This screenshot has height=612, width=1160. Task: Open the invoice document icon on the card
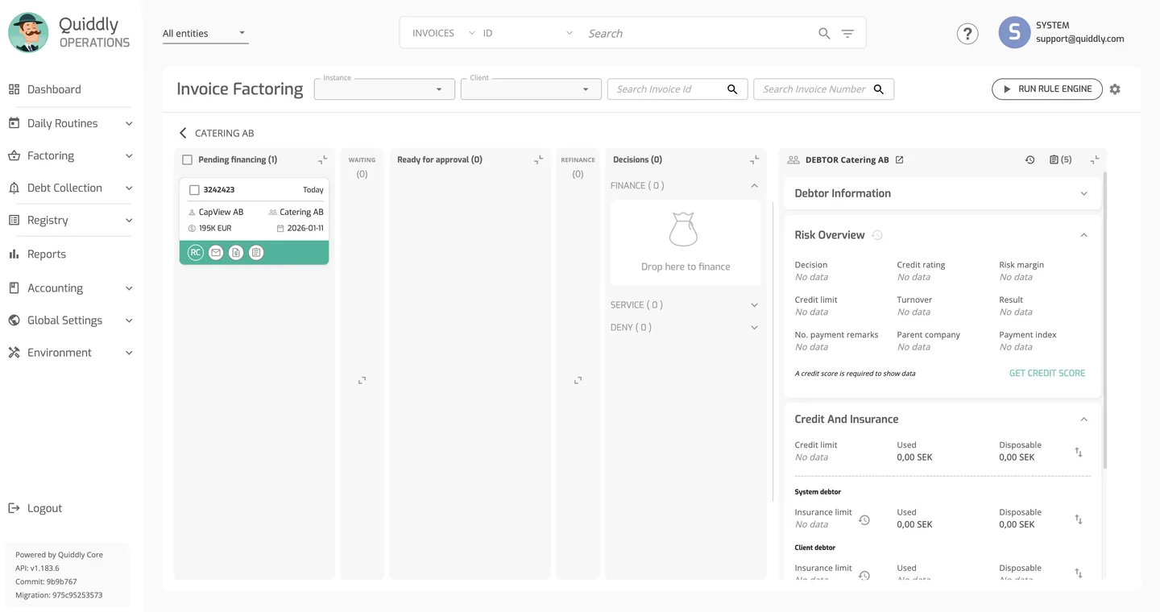(x=236, y=253)
